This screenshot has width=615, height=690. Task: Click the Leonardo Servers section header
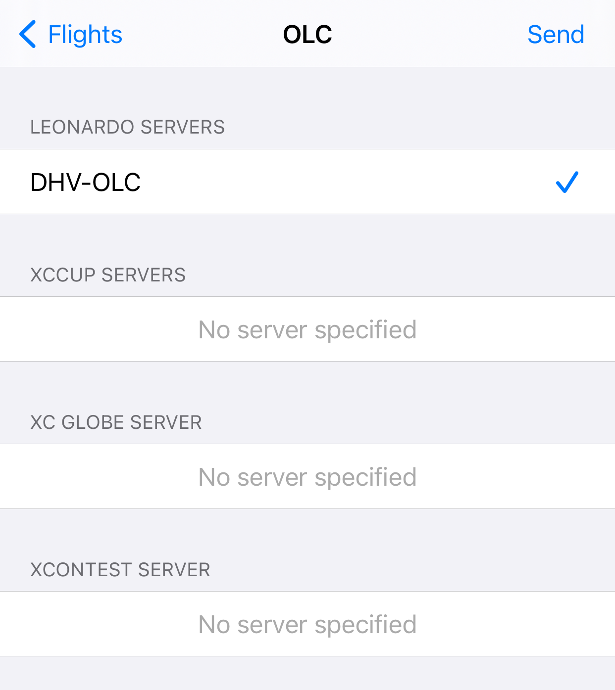127,127
